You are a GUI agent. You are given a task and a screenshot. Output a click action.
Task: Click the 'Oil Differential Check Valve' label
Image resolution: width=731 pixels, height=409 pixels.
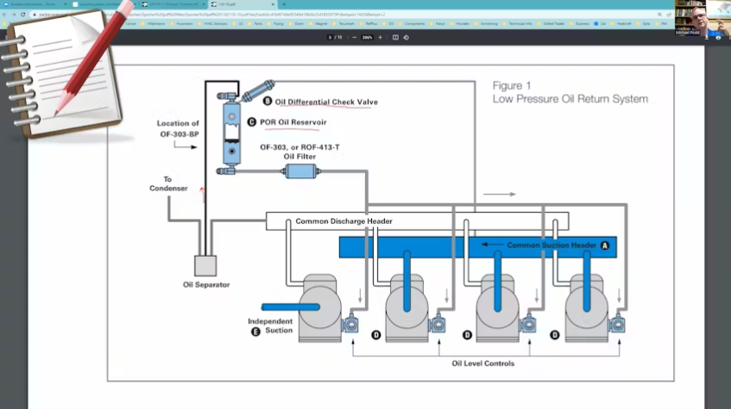[x=326, y=102]
